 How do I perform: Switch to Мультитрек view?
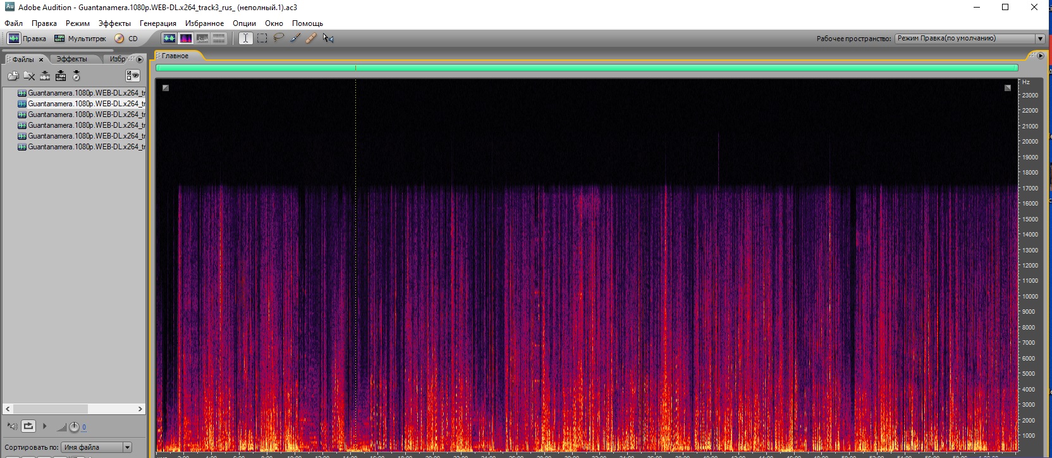80,39
